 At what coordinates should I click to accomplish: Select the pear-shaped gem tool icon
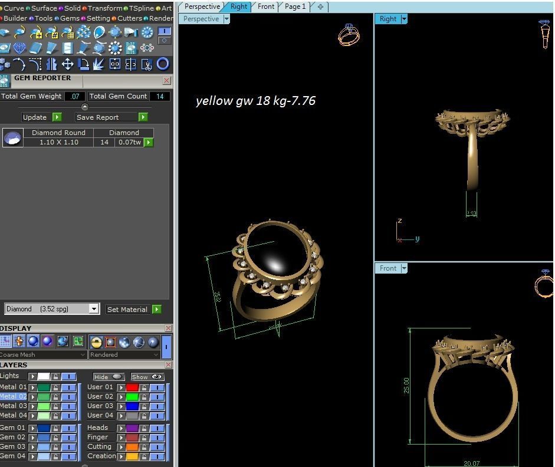click(x=100, y=32)
